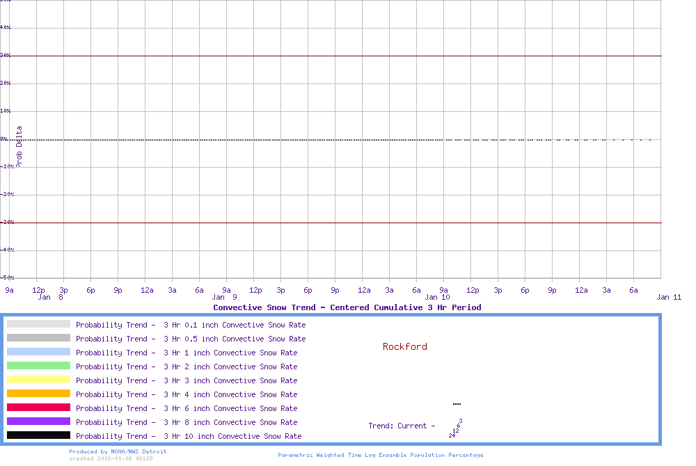Select the Jan 10 date axis label
The height and width of the screenshot is (466, 696).
click(437, 297)
